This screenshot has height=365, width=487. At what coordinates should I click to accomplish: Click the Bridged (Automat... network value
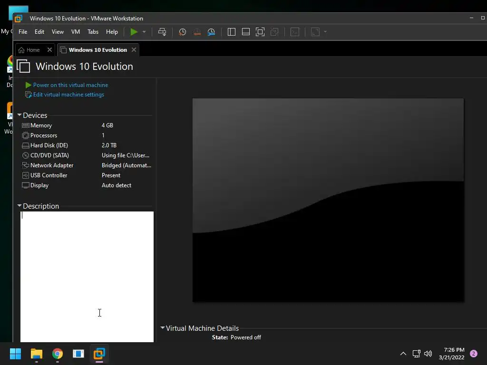127,165
